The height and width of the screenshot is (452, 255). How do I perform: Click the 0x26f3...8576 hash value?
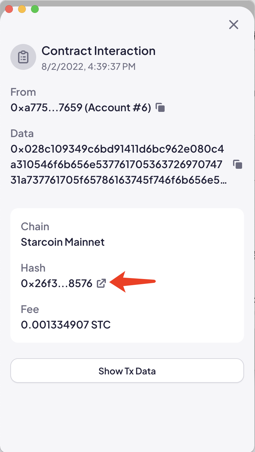(56, 284)
